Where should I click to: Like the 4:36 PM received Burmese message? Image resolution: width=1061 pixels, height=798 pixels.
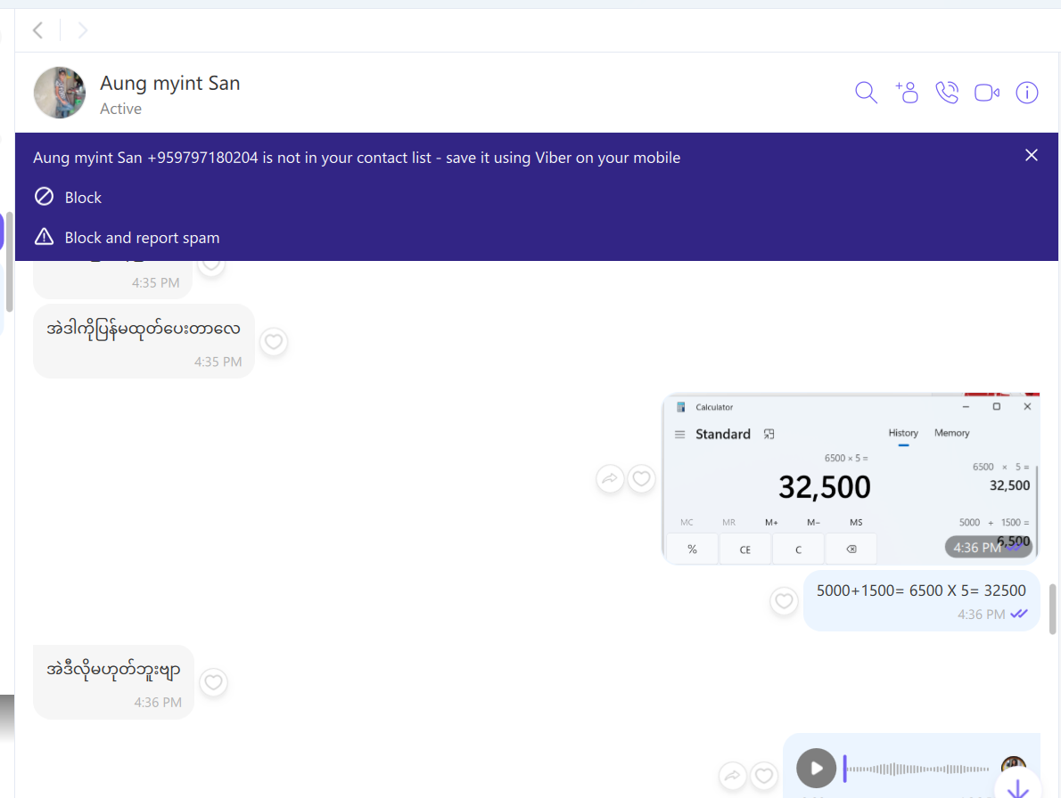pos(213,683)
